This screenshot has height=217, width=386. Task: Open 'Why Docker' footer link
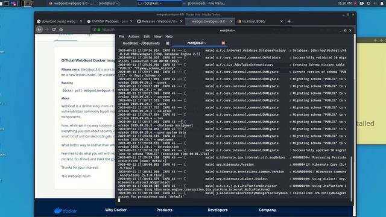(116, 210)
